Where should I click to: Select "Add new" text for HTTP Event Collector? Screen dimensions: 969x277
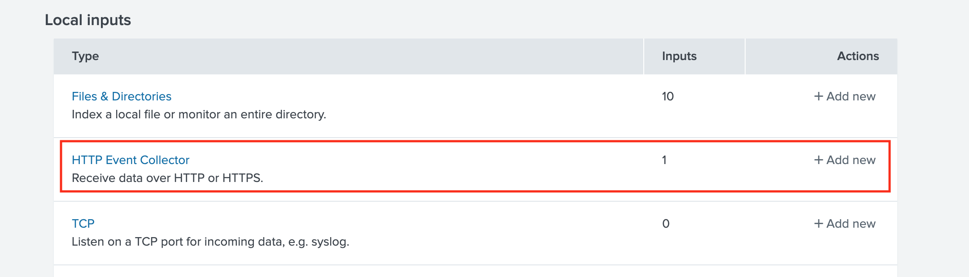pyautogui.click(x=851, y=160)
